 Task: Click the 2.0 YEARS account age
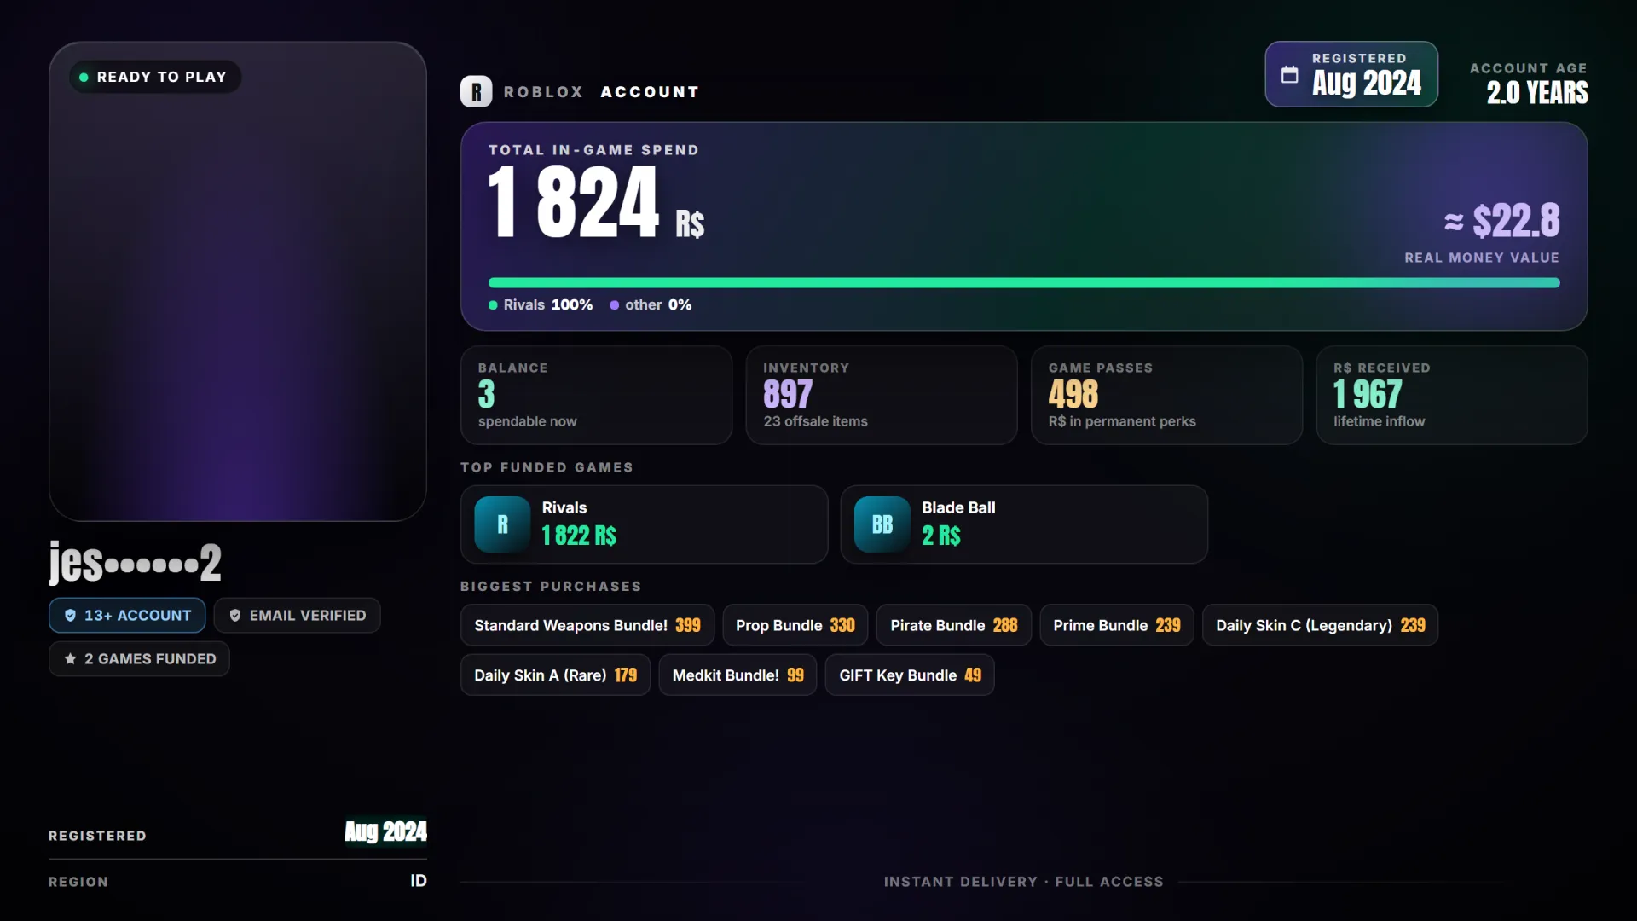coord(1537,92)
